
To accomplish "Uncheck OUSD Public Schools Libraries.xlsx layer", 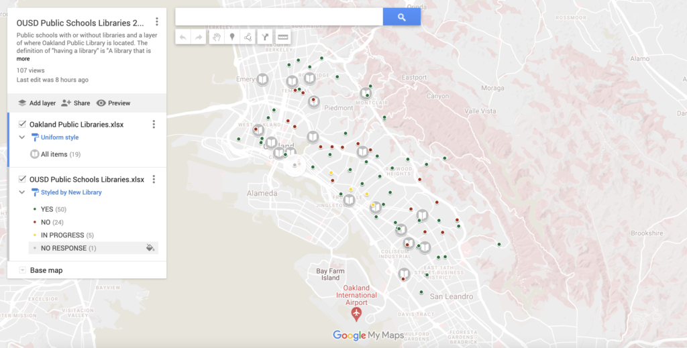I will [x=22, y=179].
